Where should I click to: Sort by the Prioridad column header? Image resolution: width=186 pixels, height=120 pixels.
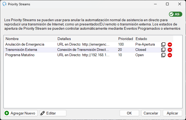pyautogui.click(x=126, y=39)
